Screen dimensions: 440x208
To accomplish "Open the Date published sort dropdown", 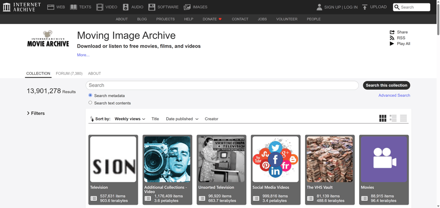I will pos(182,119).
